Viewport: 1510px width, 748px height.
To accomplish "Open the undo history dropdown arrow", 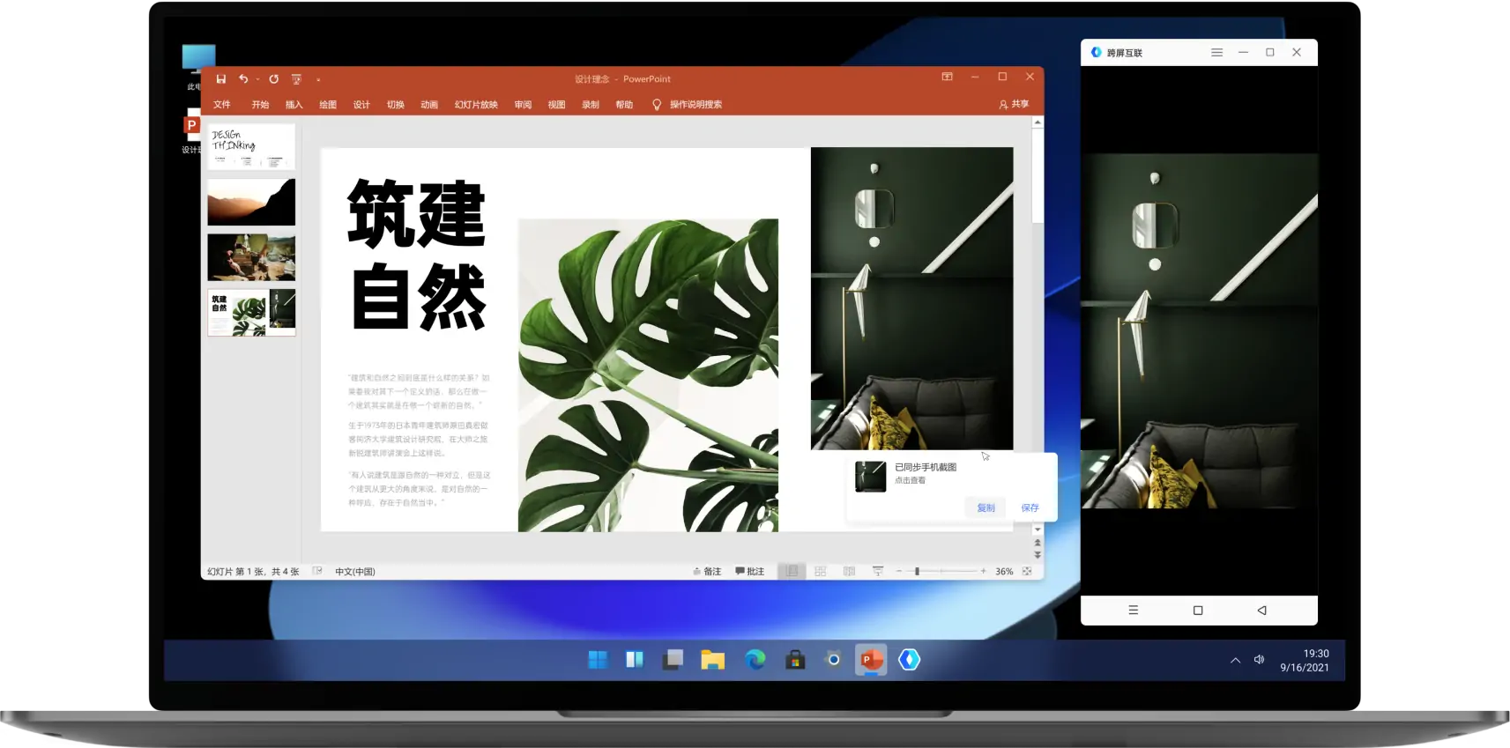I will click(257, 80).
